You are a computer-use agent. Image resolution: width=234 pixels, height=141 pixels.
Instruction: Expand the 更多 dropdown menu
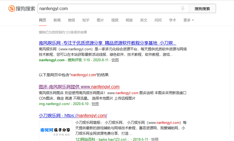(x=189, y=20)
